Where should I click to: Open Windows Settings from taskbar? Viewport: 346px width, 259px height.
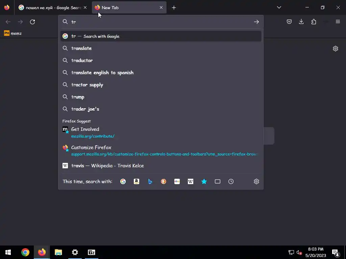75,252
